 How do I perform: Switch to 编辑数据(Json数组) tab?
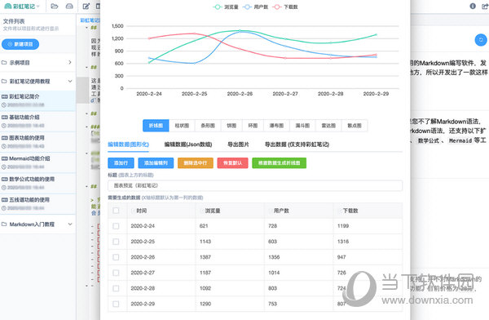tap(188, 144)
